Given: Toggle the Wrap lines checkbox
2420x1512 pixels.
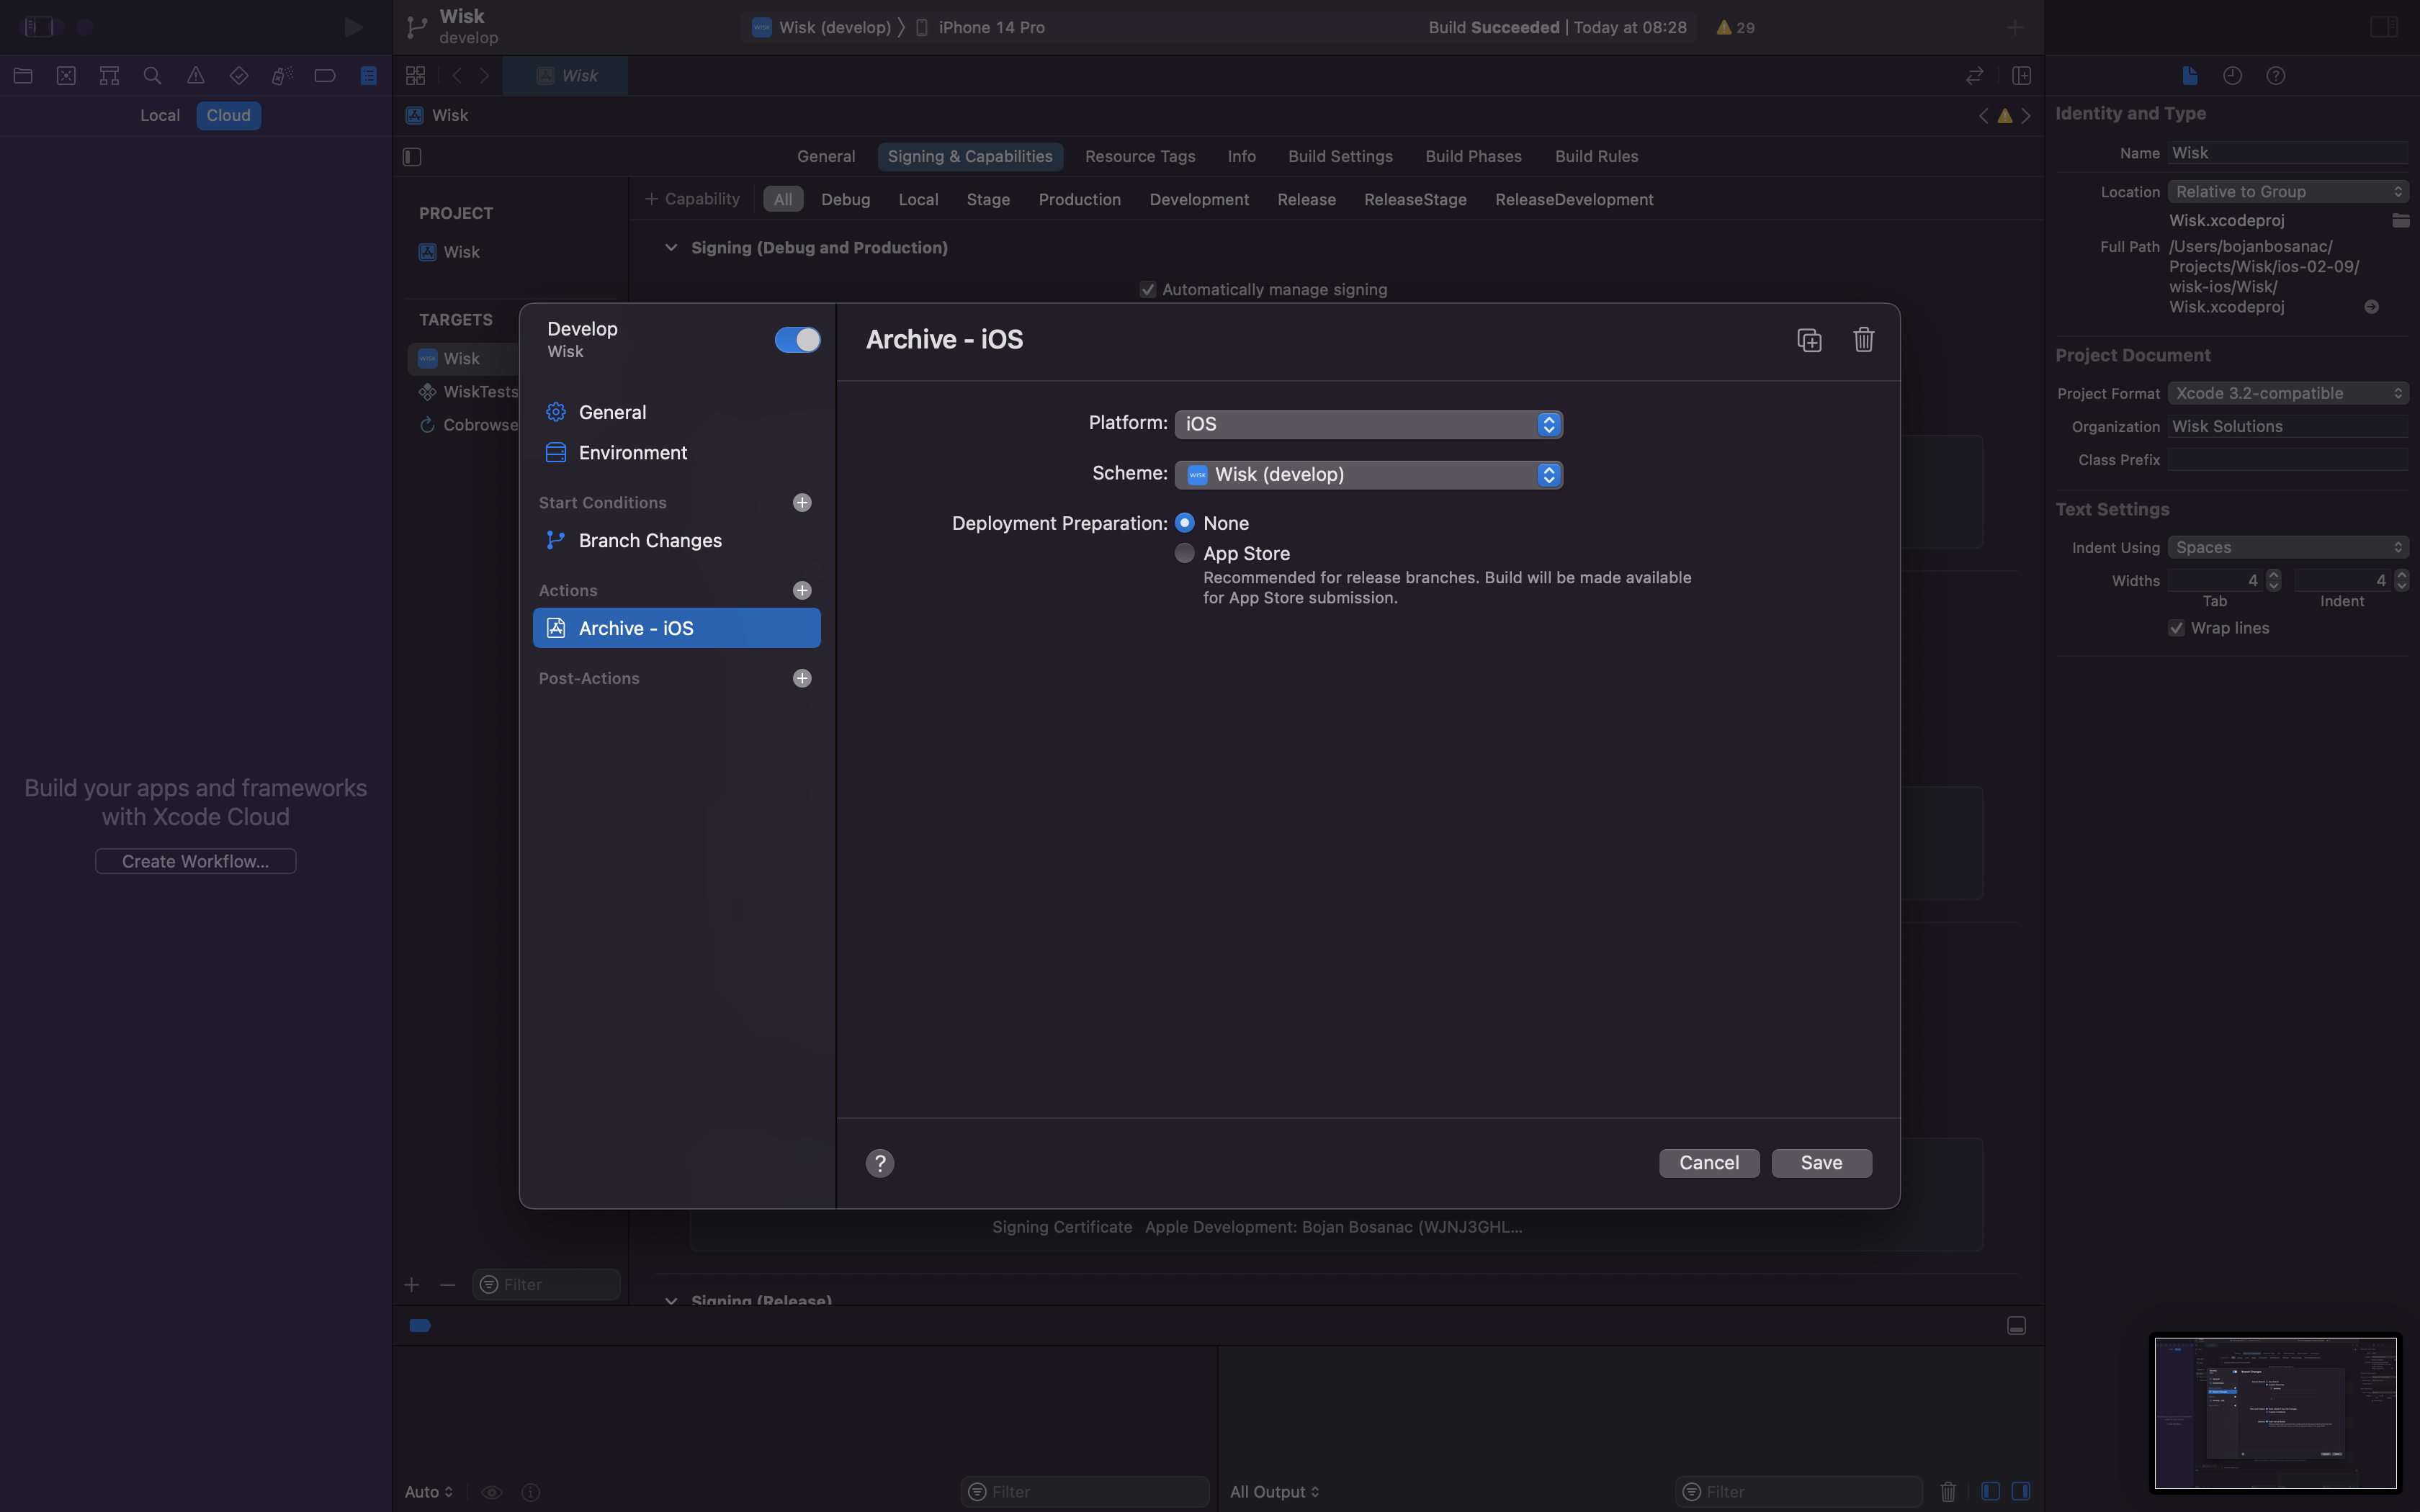Looking at the screenshot, I should tap(2176, 628).
